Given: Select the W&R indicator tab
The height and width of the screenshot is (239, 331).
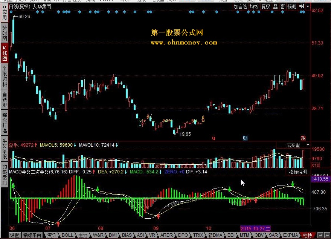Looking at the screenshot, I should [98, 235].
